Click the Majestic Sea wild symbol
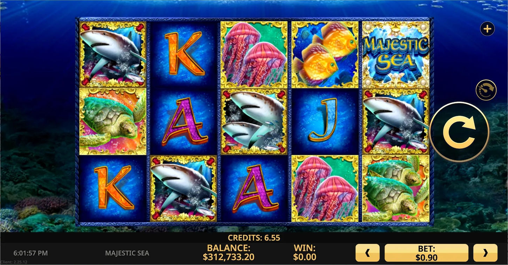 coord(396,54)
